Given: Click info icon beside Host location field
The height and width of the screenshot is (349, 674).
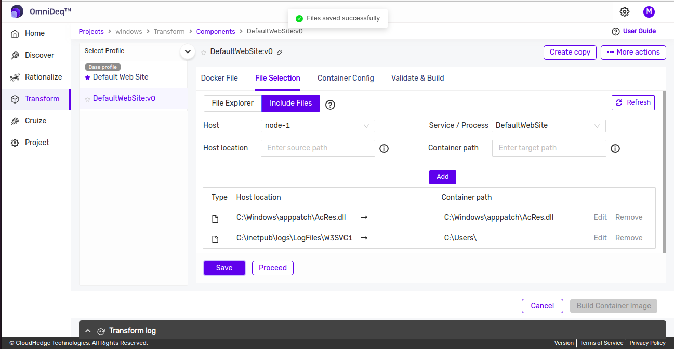Looking at the screenshot, I should point(384,148).
